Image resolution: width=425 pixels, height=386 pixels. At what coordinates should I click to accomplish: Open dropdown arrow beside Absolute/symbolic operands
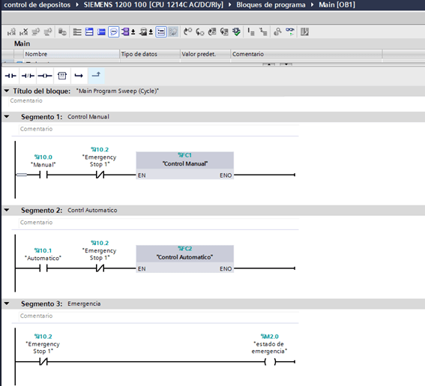(133, 32)
